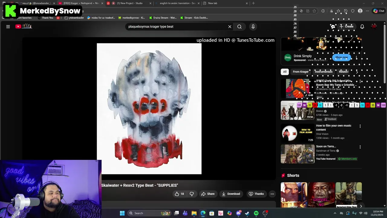Viewport: 387px width, 218px height.
Task: Open the GARVIEL NO Shorts thumbnail
Action: [321, 195]
